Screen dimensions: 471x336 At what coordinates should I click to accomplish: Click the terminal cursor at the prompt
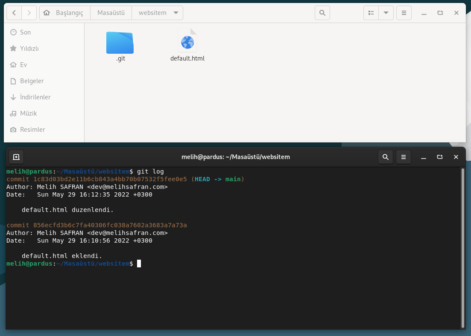click(x=139, y=264)
